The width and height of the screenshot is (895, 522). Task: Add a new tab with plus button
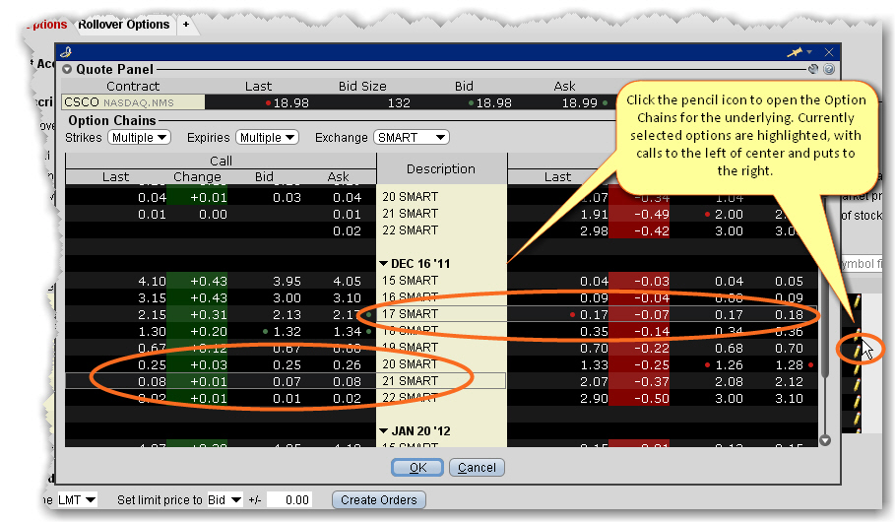pyautogui.click(x=186, y=24)
